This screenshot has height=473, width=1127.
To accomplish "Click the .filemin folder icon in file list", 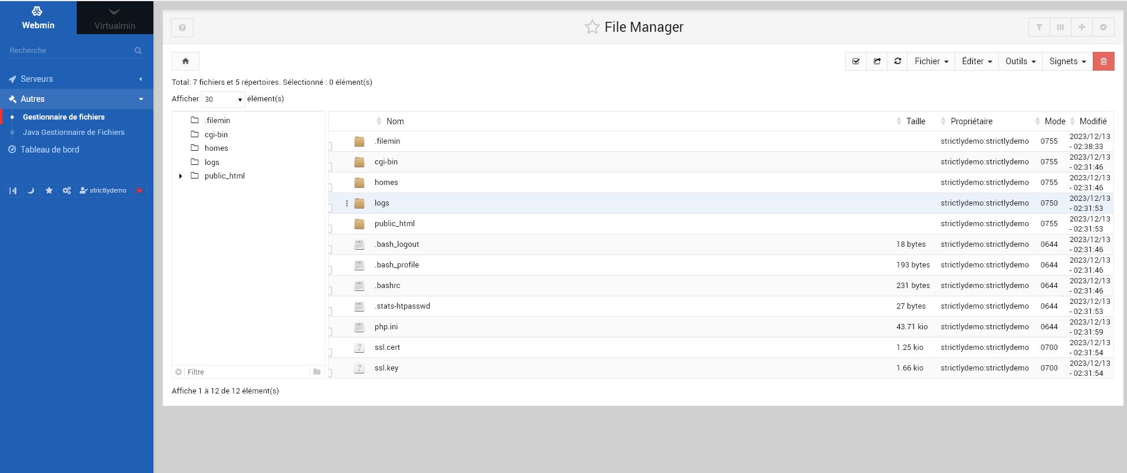I will (359, 141).
